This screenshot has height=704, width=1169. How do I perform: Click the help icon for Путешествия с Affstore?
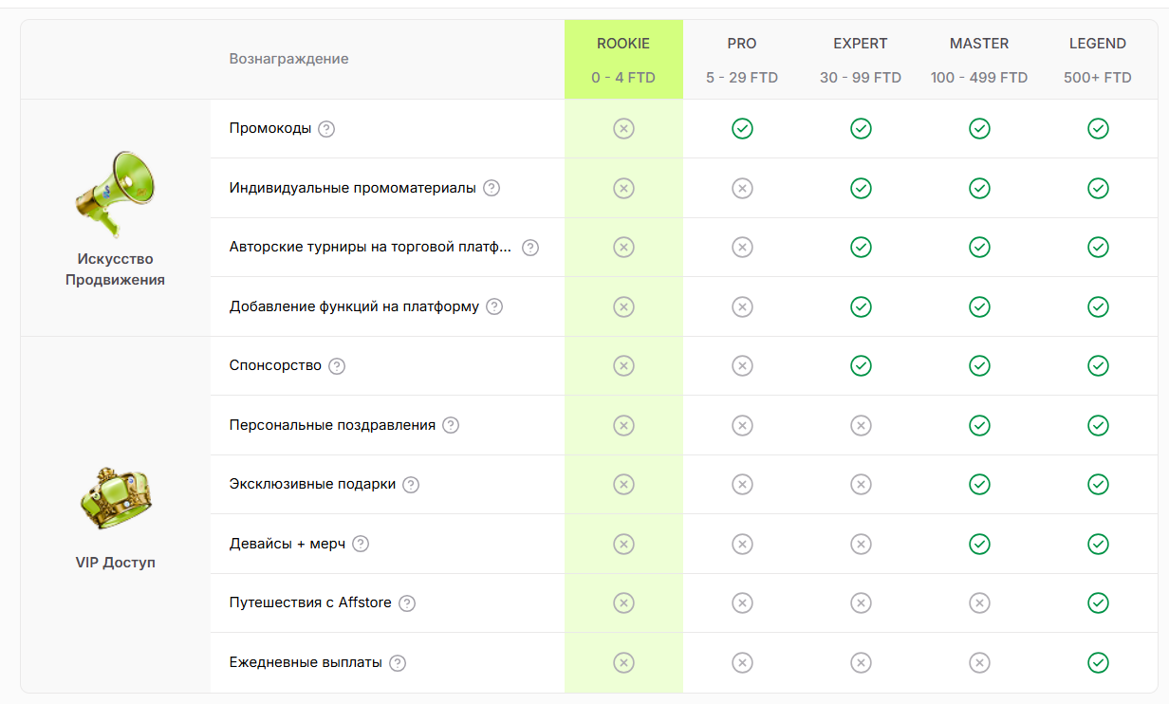407,603
